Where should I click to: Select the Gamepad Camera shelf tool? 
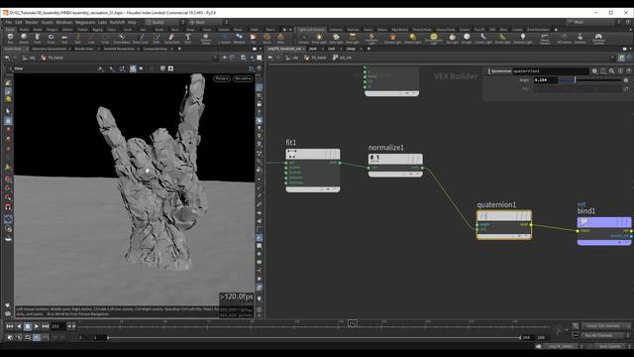point(598,38)
